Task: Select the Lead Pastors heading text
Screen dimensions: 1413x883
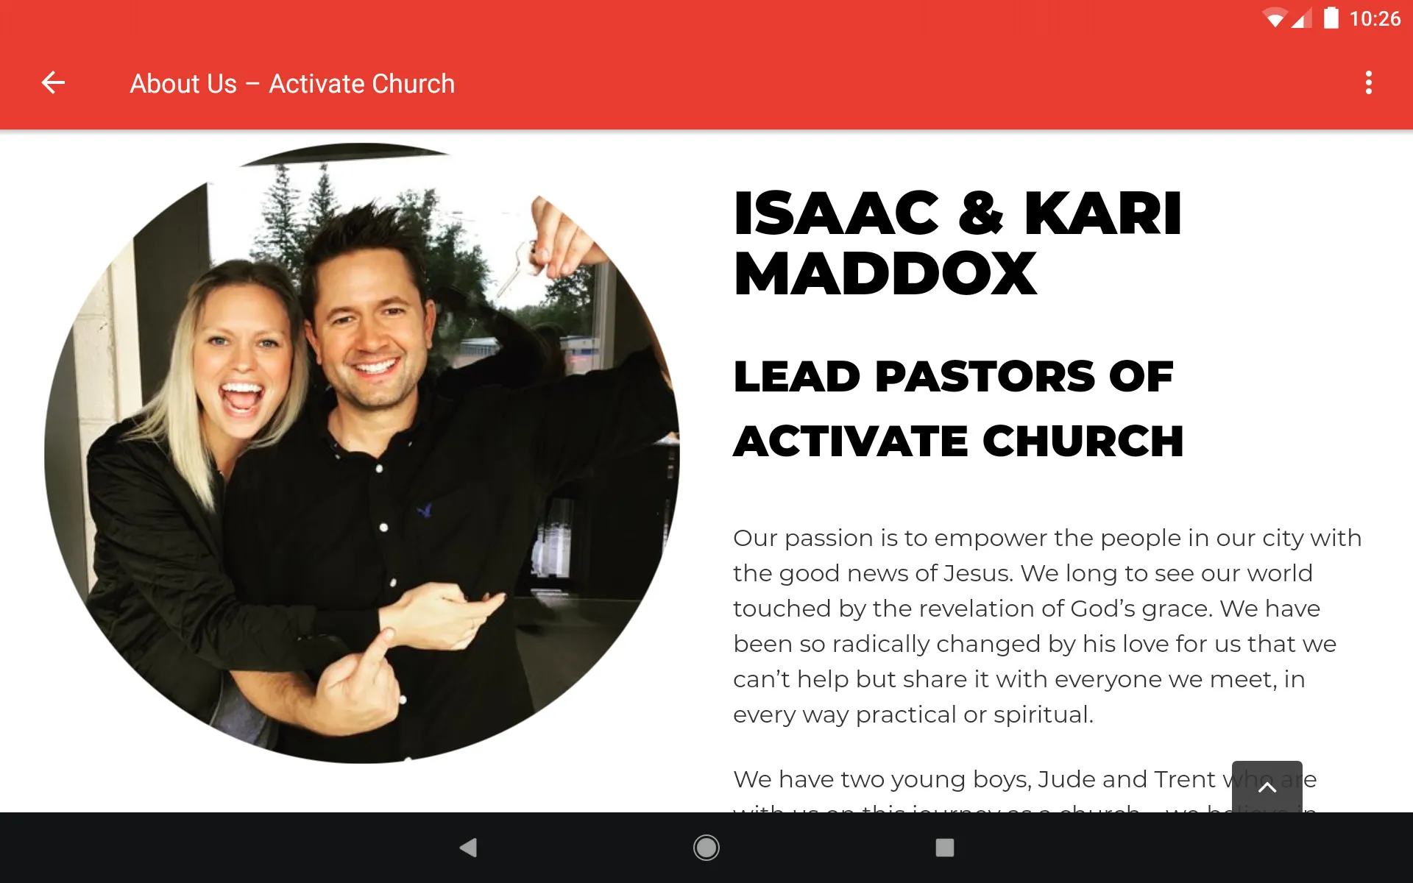Action: [956, 407]
